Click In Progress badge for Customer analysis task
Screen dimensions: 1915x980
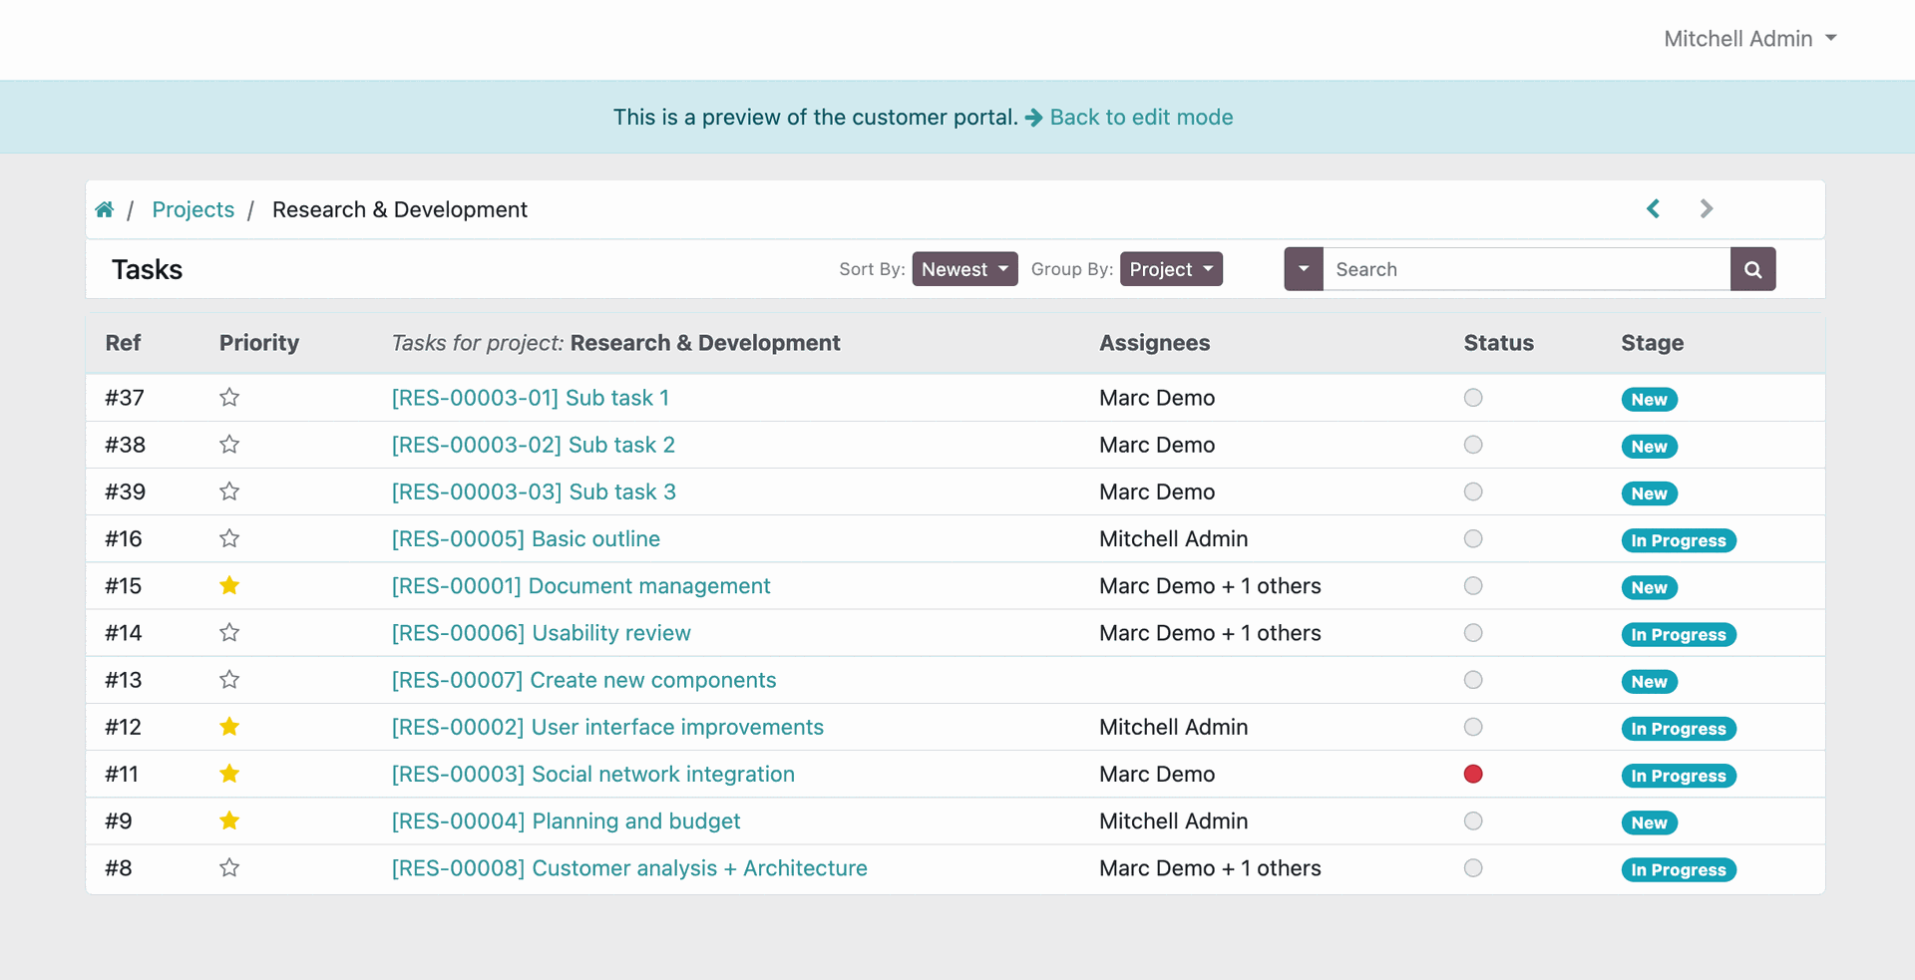coord(1678,870)
